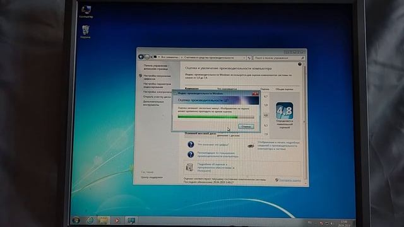Click the 'Отмена' button in assessment dialog
This screenshot has height=227, width=404.
246,126
